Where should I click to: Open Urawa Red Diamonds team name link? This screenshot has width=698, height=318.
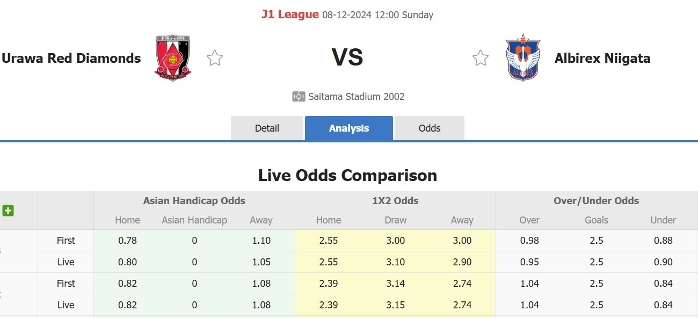click(71, 58)
